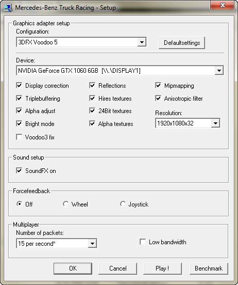Close the Setup window
Image resolution: width=238 pixels, height=285 pixels.
[223, 5]
